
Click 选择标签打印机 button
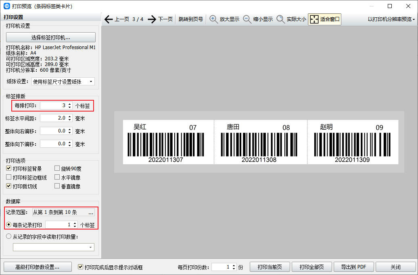coord(51,37)
